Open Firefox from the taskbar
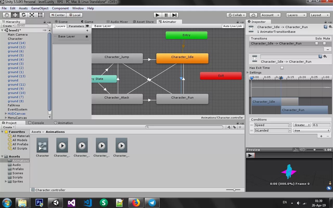 point(136,203)
